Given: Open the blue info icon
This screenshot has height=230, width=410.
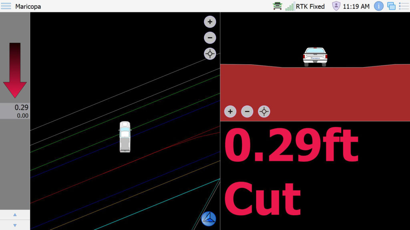Looking at the screenshot, I should click(x=379, y=6).
